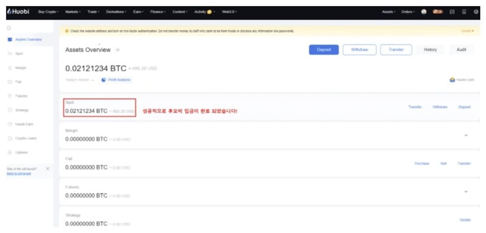Collapse the sidebar with the menu icon
486x233 pixels.
click(10, 28)
